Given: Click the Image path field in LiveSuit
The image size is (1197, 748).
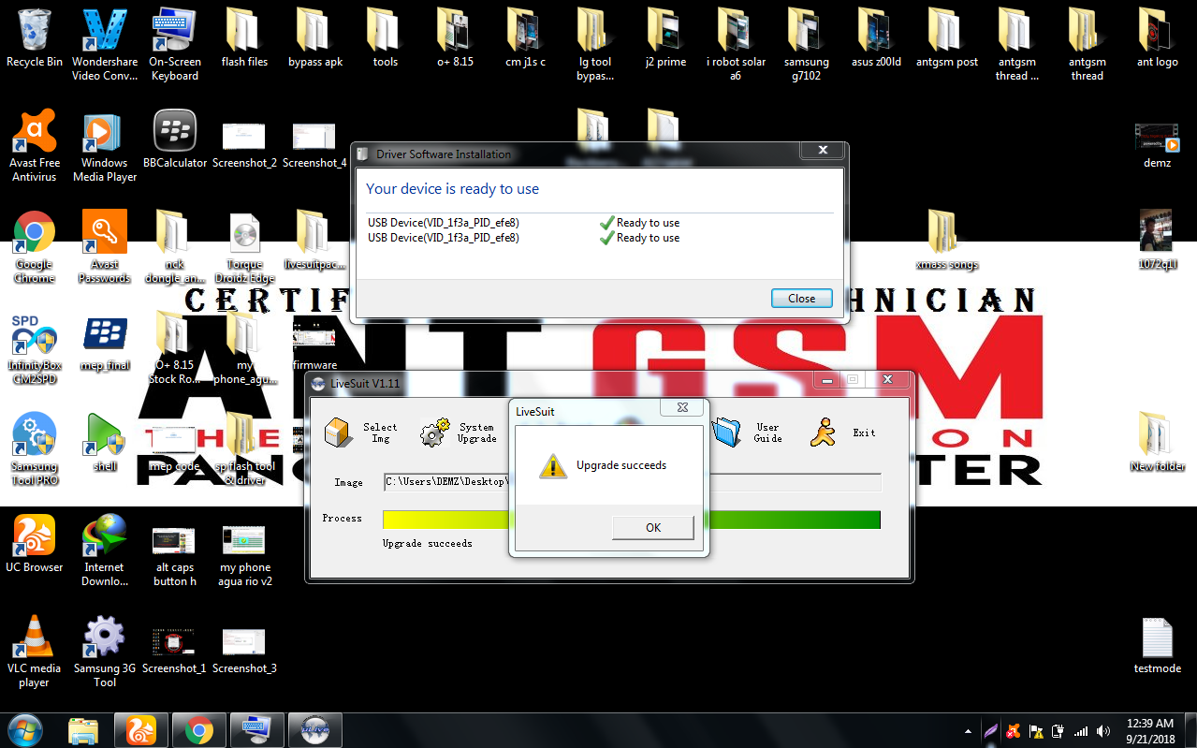Looking at the screenshot, I should (x=633, y=482).
